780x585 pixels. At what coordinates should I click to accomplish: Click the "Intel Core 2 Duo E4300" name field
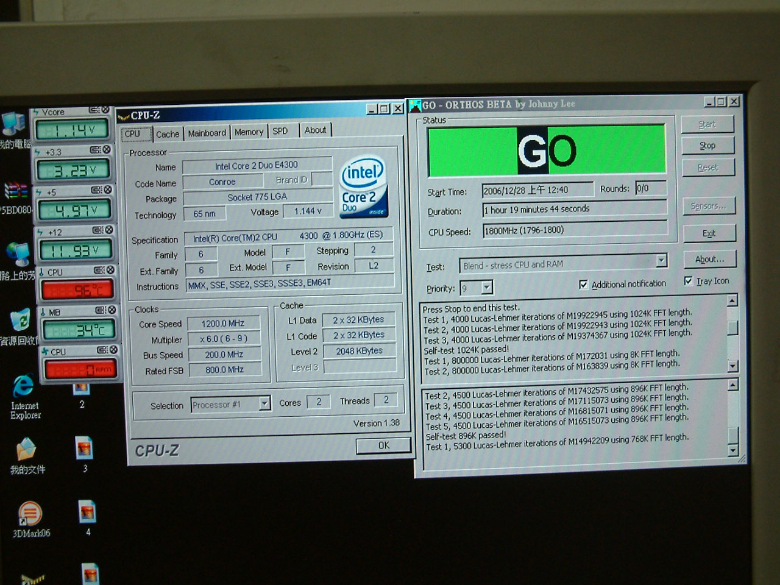[x=257, y=165]
